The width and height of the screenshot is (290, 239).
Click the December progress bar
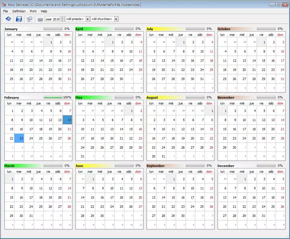tap(266, 166)
